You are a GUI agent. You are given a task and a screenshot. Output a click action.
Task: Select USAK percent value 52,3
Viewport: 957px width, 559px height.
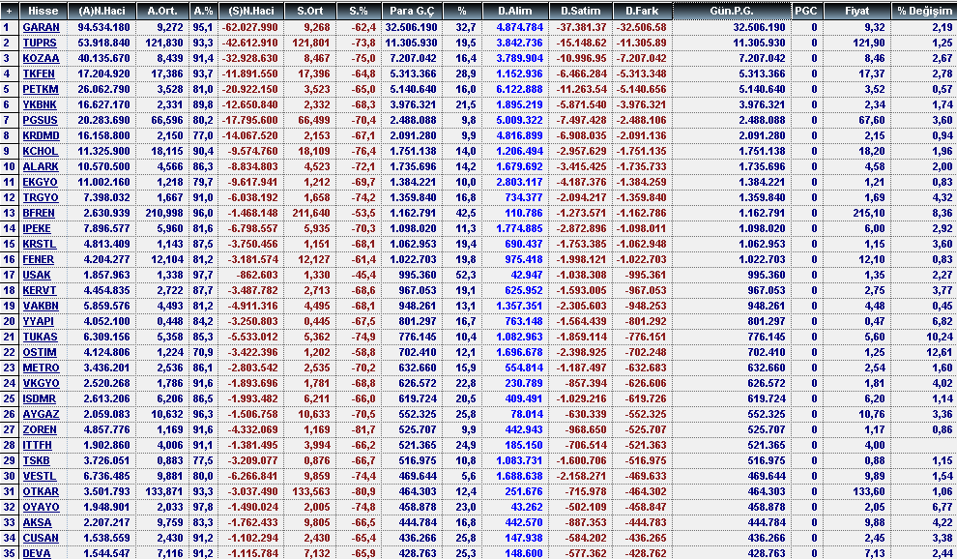pos(466,275)
